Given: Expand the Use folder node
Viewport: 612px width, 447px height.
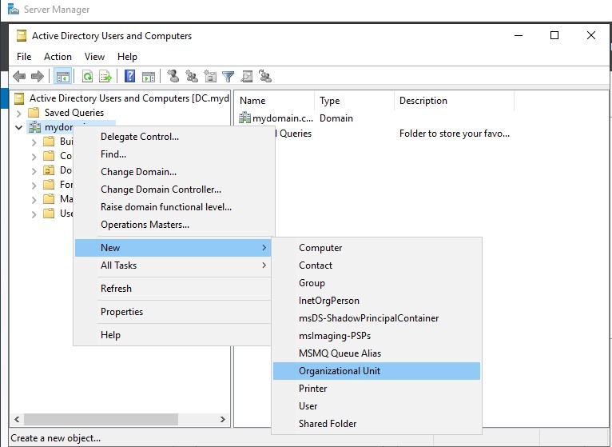Looking at the screenshot, I should (x=34, y=214).
